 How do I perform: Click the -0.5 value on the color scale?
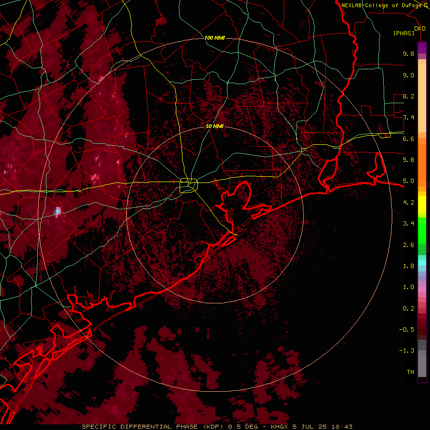coord(407,330)
